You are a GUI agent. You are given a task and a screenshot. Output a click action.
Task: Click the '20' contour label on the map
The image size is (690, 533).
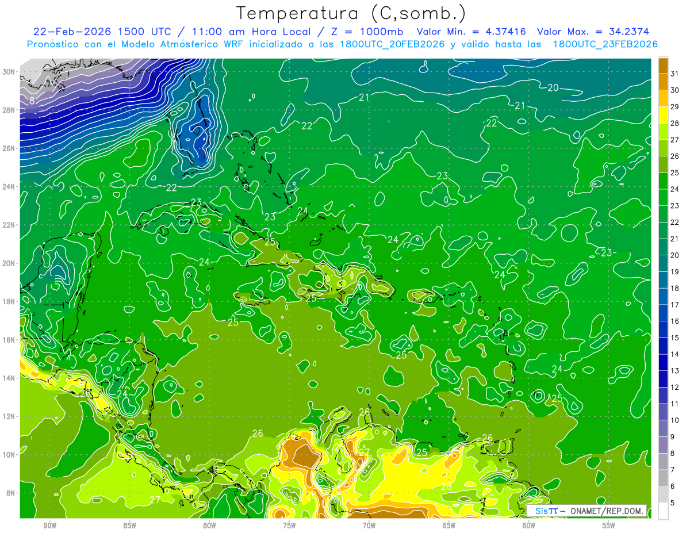pos(553,88)
